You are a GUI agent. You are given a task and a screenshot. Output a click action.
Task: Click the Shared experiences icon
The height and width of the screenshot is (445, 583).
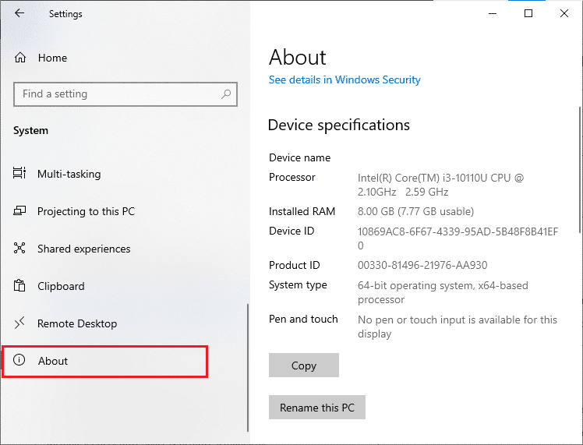coord(20,249)
